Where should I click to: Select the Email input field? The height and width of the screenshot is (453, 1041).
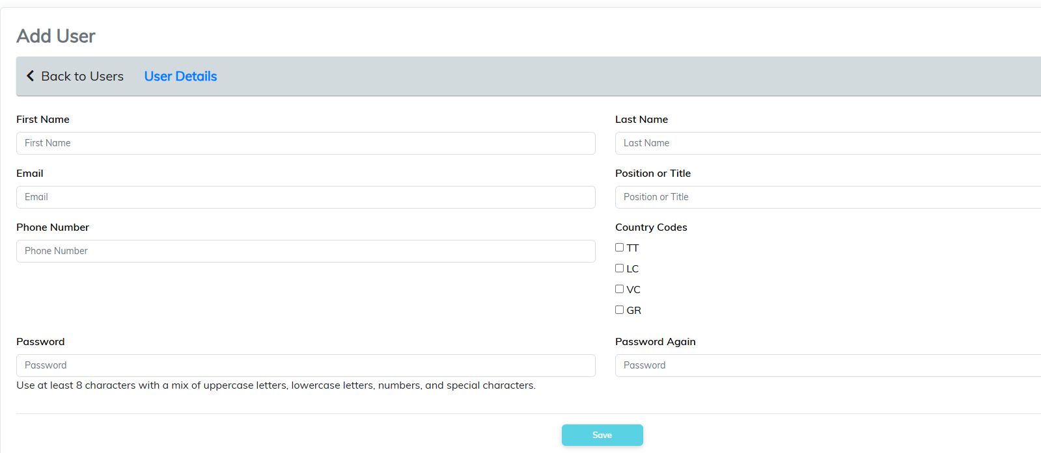tap(305, 197)
